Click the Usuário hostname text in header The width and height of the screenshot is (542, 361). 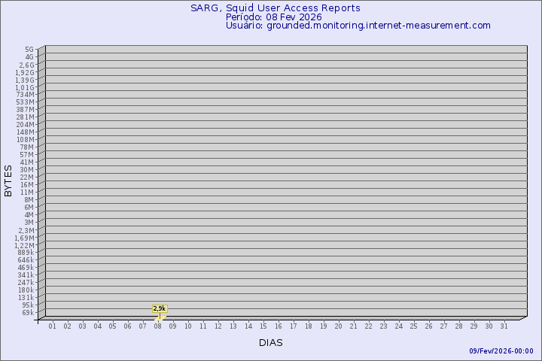[358, 25]
